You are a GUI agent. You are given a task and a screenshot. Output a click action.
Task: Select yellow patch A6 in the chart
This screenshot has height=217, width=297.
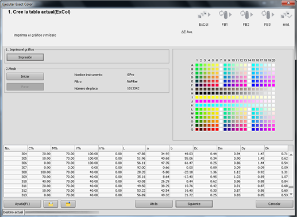tap(217, 65)
